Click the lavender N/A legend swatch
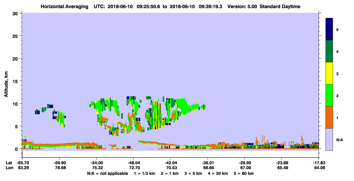This screenshot has height=181, width=354. click(x=329, y=139)
